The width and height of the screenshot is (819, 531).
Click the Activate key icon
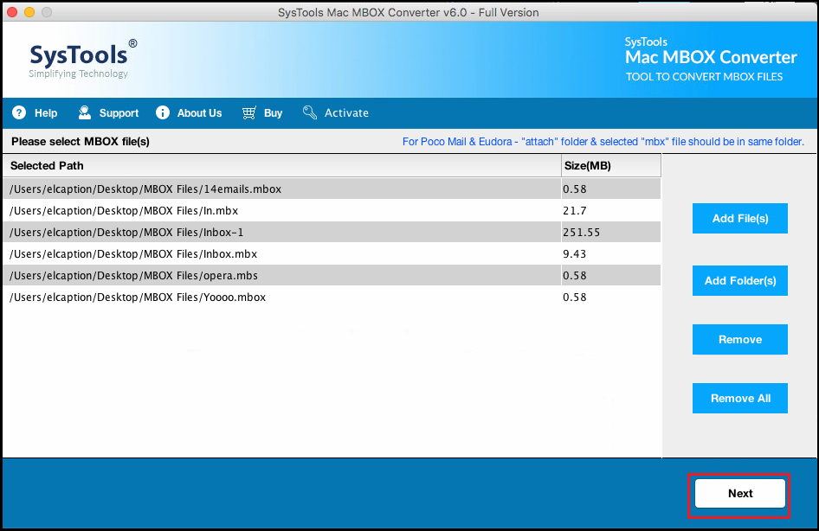point(310,112)
